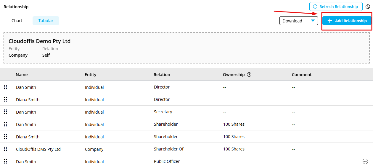Click the Refresh Relationship button
Viewport: 373px width, 167px height.
click(x=336, y=6)
